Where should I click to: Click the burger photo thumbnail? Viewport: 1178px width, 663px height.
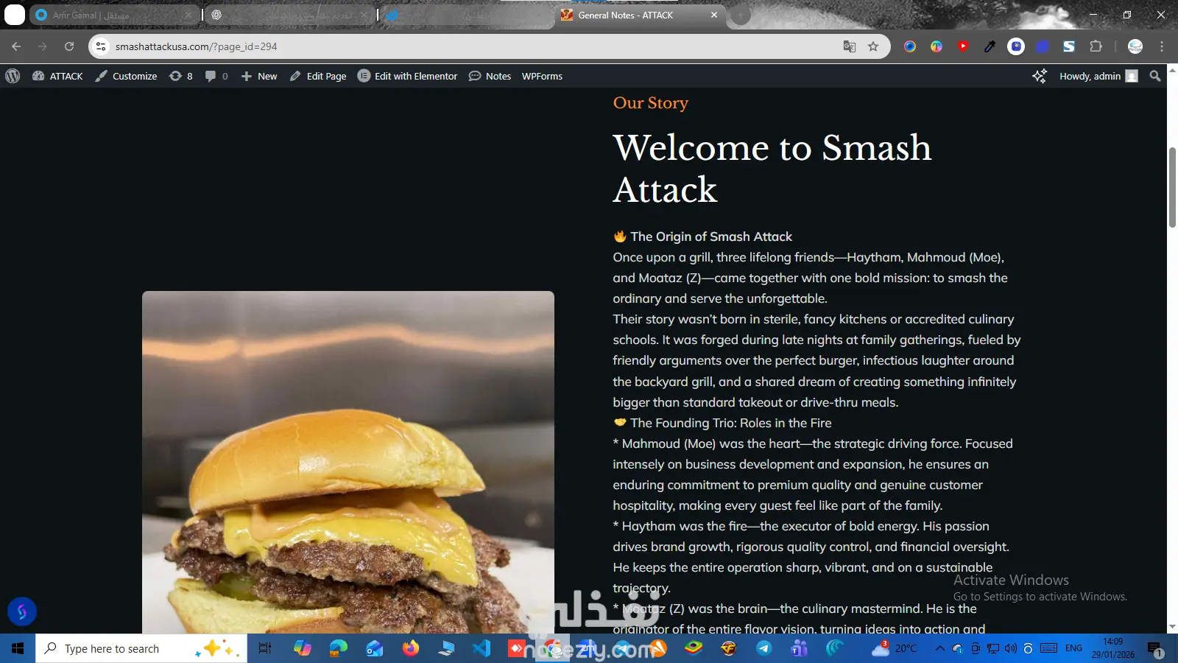click(x=348, y=462)
